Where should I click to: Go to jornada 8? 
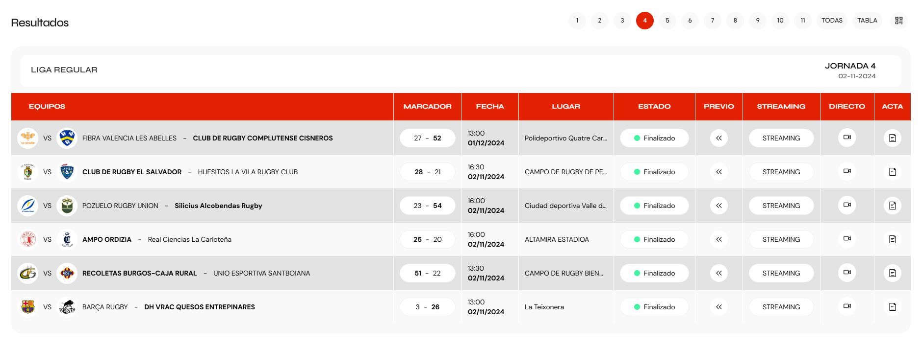[735, 21]
